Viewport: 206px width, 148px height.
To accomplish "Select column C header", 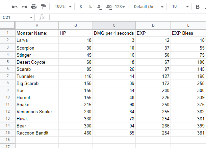I will coord(114,25).
